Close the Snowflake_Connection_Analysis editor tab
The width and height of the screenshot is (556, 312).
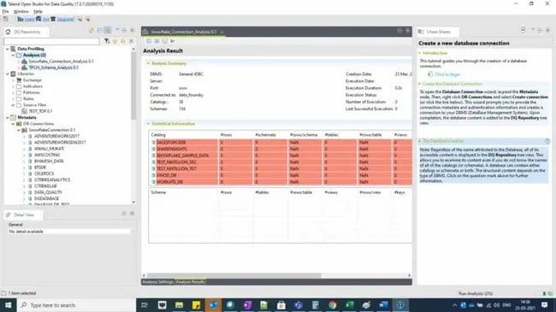[222, 32]
